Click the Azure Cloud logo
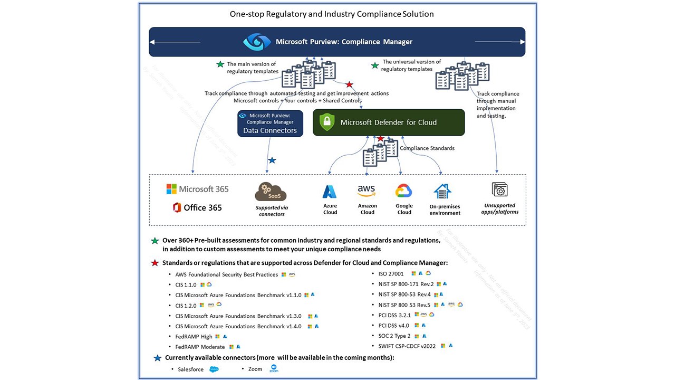 click(x=330, y=192)
